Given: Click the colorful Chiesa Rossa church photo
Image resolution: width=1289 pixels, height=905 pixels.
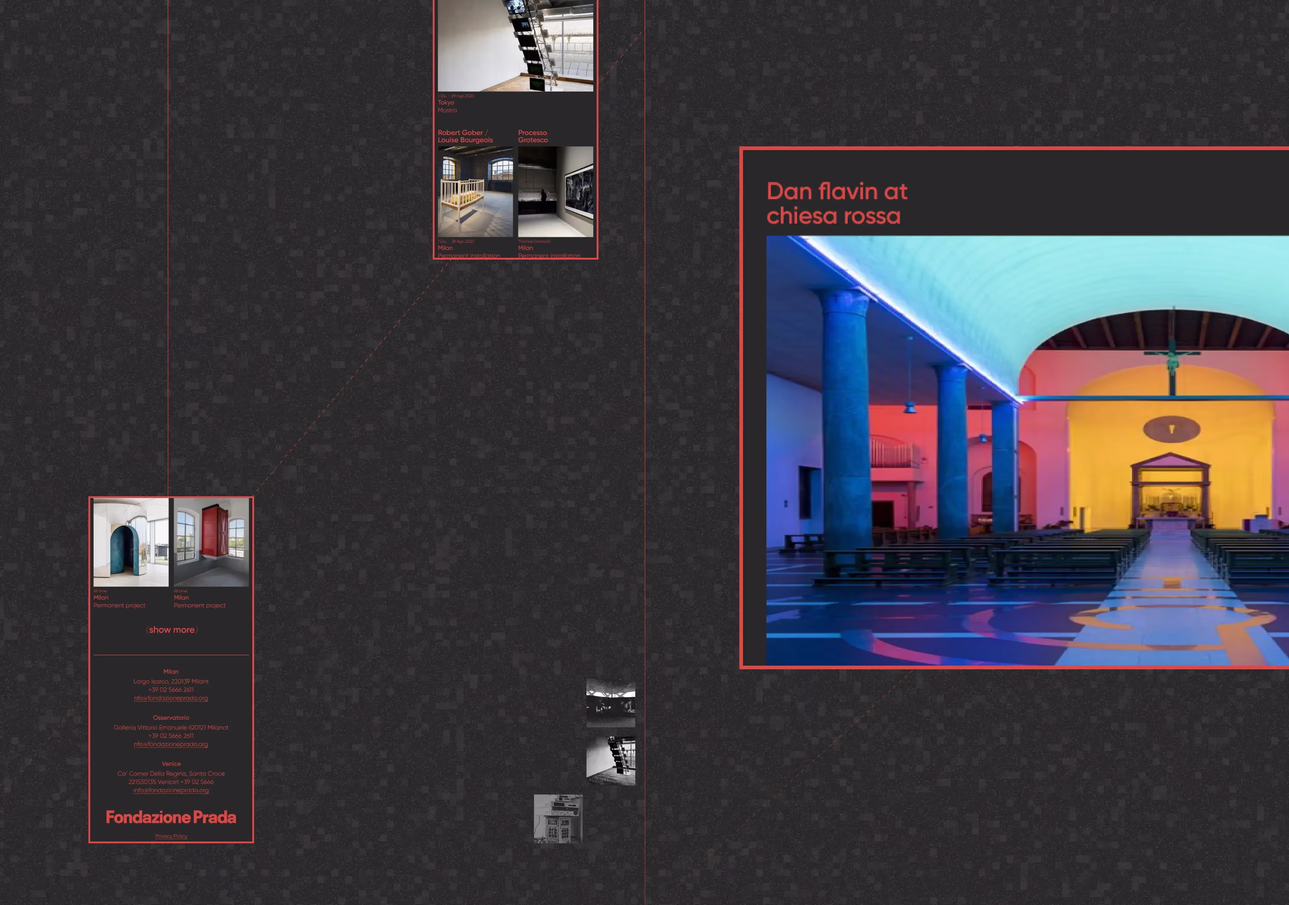Looking at the screenshot, I should click(x=1028, y=450).
